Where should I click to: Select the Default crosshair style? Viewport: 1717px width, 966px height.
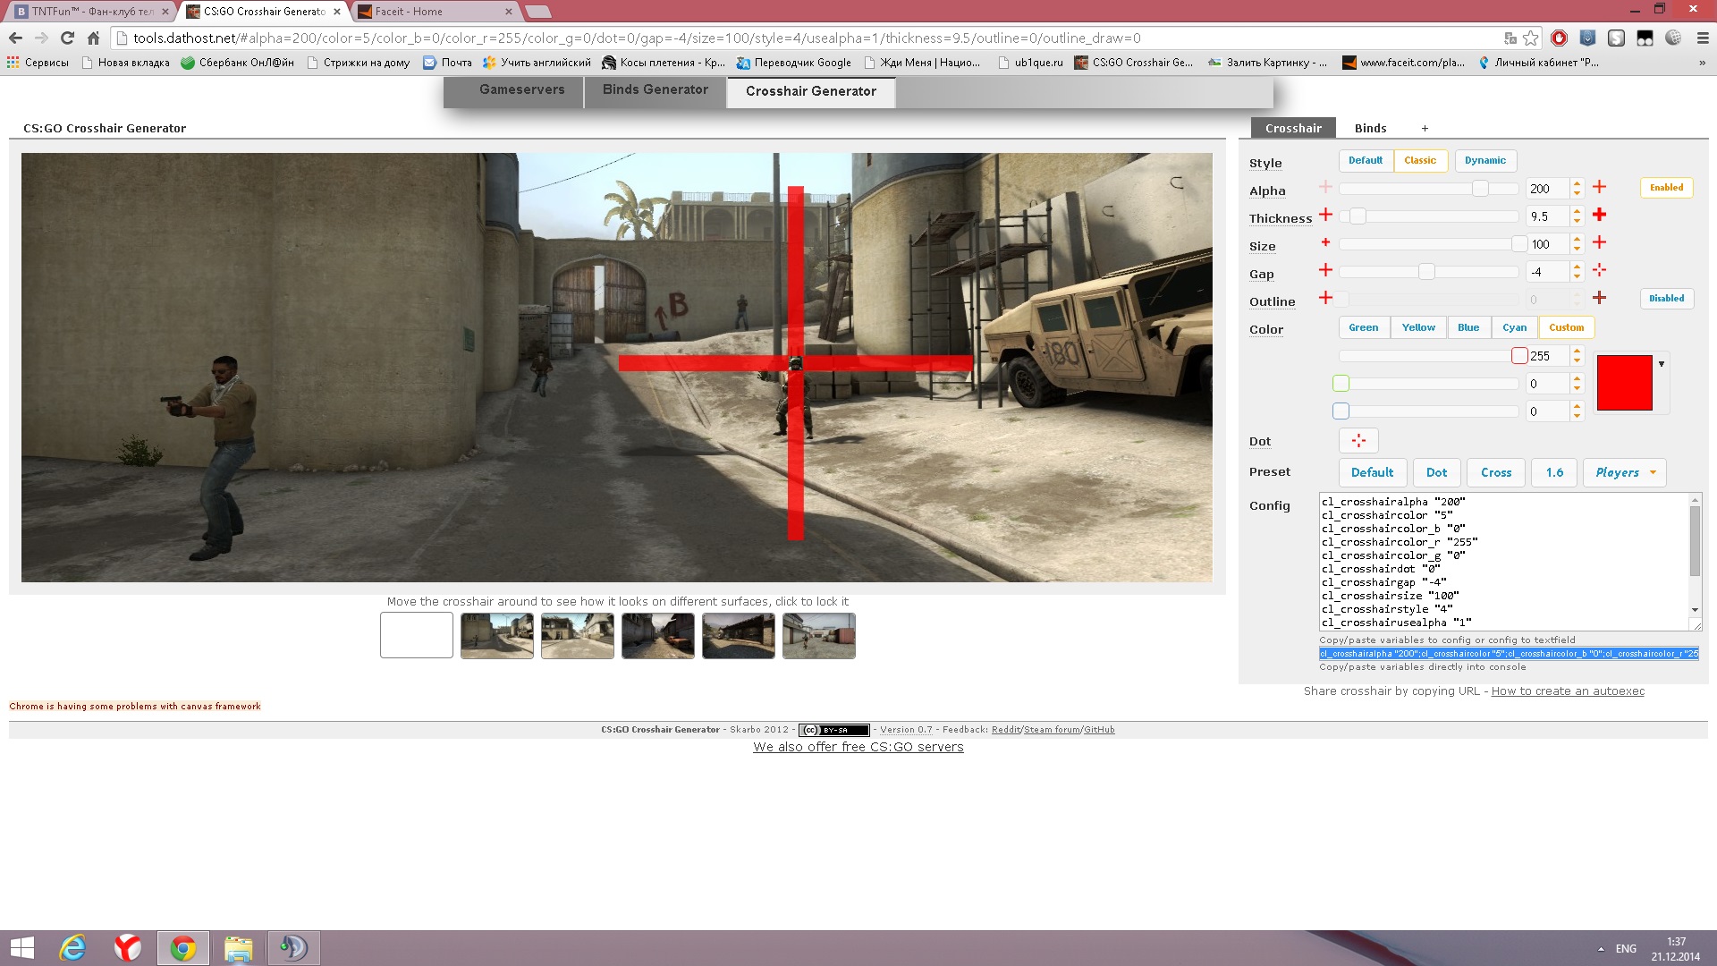(x=1365, y=161)
